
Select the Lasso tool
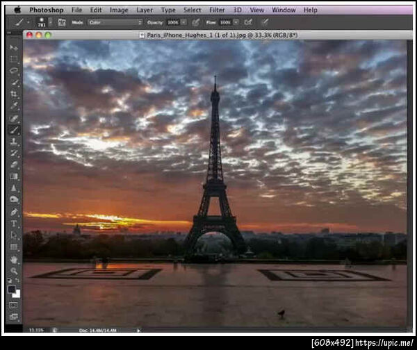click(x=13, y=70)
